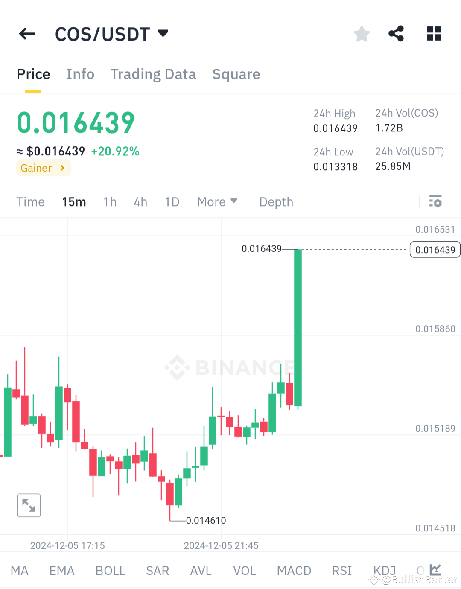This screenshot has width=461, height=589.
Task: Tap the current price label 0.016439
Action: click(435, 249)
